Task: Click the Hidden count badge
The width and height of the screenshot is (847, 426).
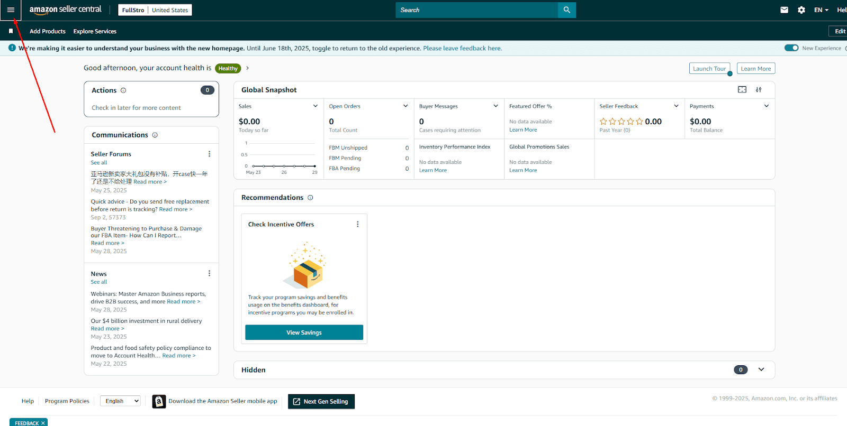Action: [x=741, y=369]
